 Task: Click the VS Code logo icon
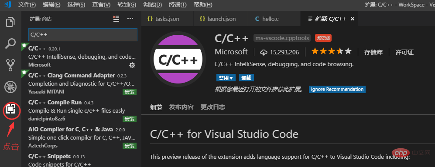(x=8, y=5)
